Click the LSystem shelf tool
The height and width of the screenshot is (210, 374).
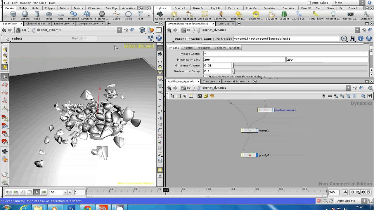[86, 15]
